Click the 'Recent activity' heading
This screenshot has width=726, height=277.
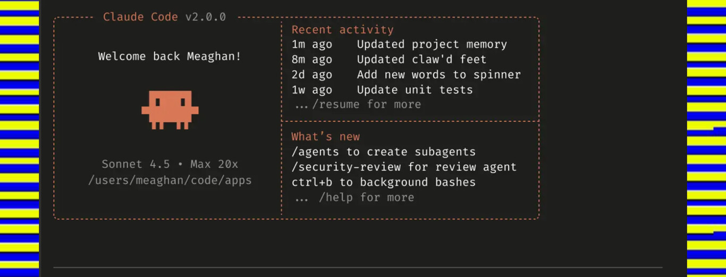coord(343,30)
